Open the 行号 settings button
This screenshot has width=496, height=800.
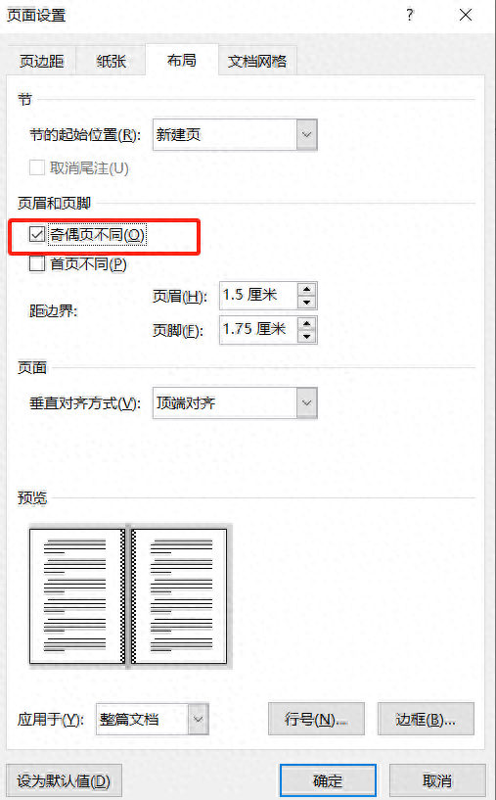317,720
